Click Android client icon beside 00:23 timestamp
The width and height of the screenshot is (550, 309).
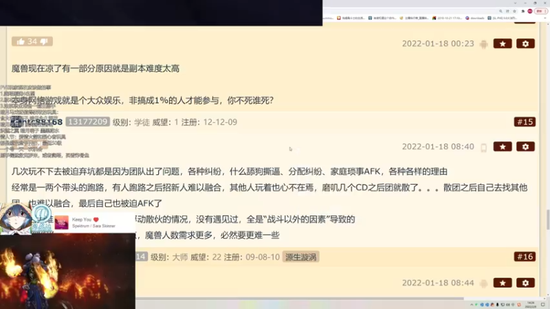point(484,44)
